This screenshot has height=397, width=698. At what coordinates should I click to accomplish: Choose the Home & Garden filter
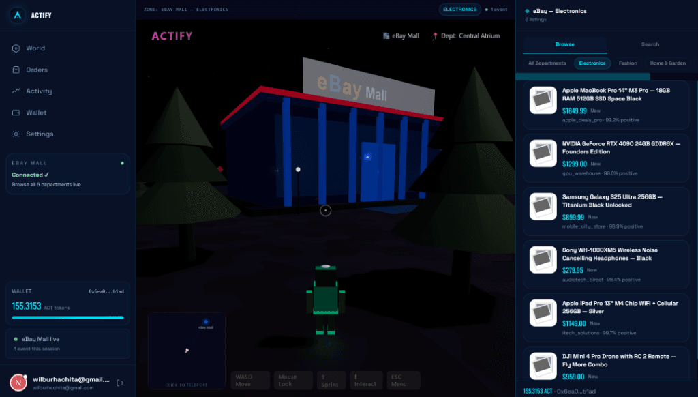[x=669, y=63]
